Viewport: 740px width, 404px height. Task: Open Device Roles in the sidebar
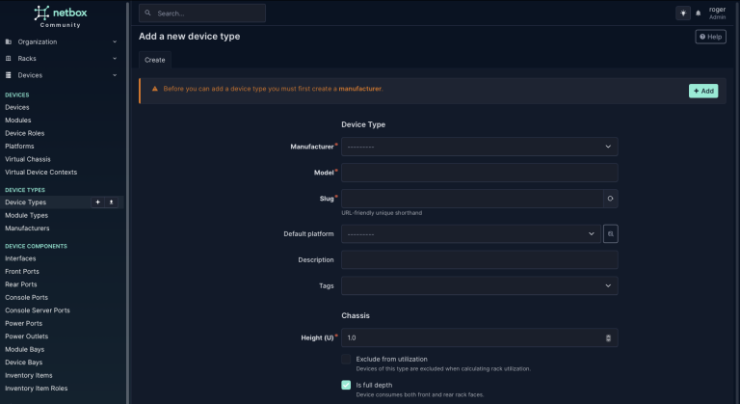point(24,133)
